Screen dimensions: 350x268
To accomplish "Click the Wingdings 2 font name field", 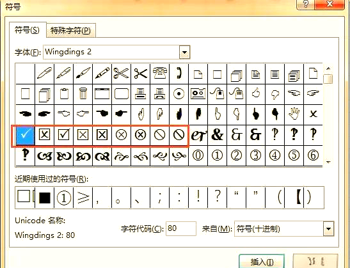I will click(111, 52).
